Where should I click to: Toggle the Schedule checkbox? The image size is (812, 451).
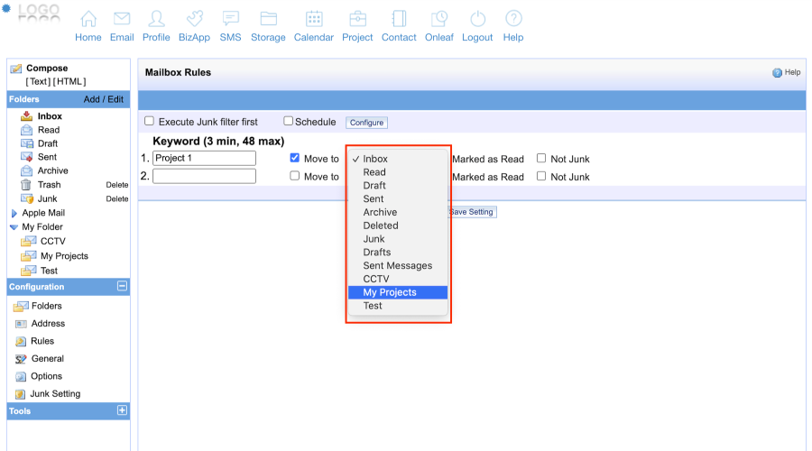[289, 121]
